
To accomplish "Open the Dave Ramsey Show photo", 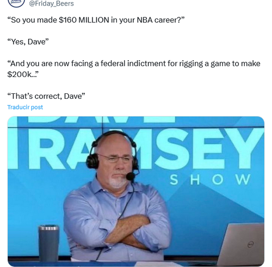I will (136, 191).
